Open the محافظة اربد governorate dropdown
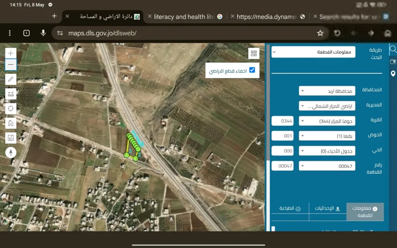The height and width of the screenshot is (248, 397). tap(327, 91)
